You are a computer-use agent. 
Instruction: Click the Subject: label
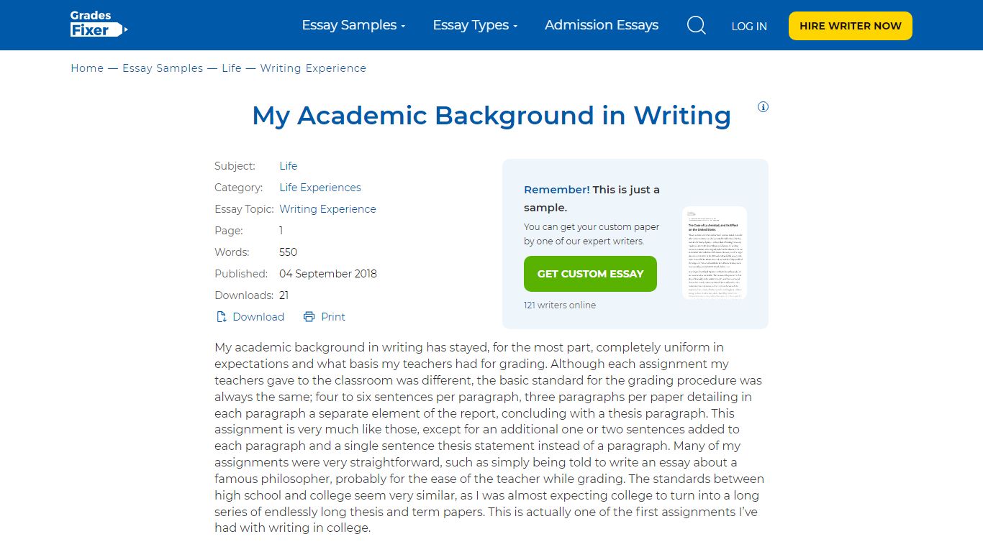click(x=235, y=166)
